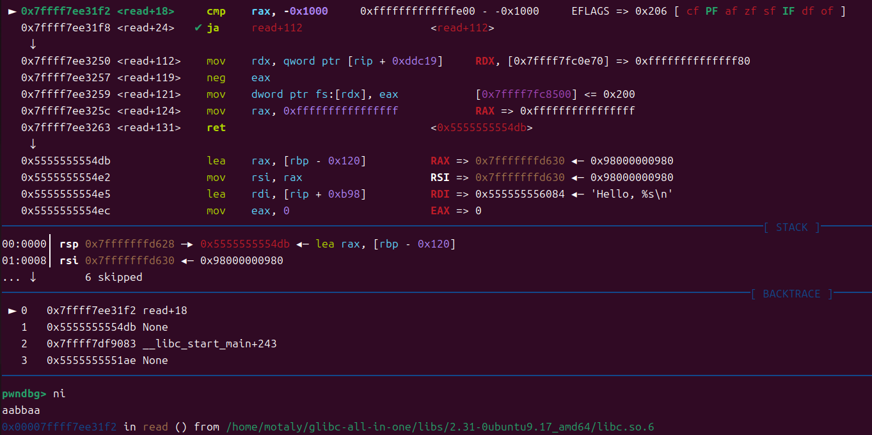Click the right arrow after rsp stack address
The width and height of the screenshot is (872, 435).
point(186,244)
